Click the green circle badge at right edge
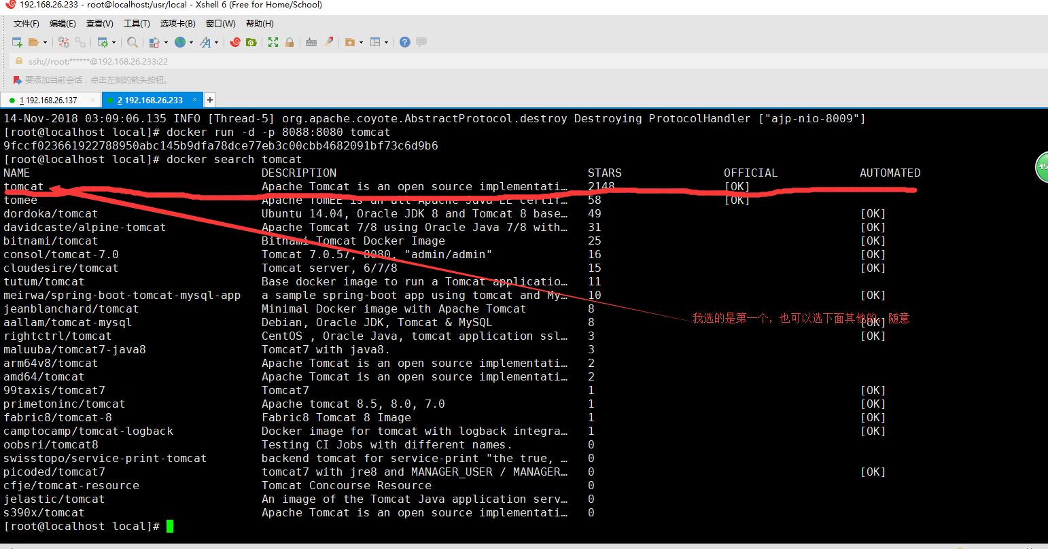The height and width of the screenshot is (549, 1048). click(1041, 166)
